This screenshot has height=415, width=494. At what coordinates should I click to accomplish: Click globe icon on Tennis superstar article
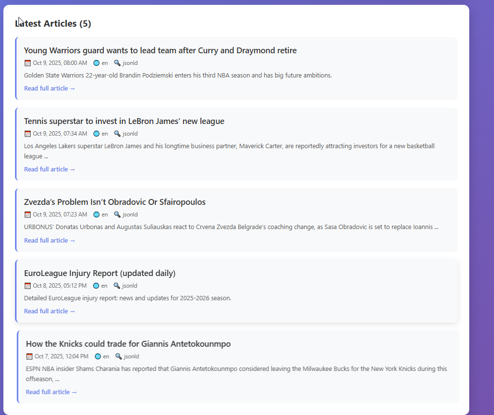pos(97,134)
